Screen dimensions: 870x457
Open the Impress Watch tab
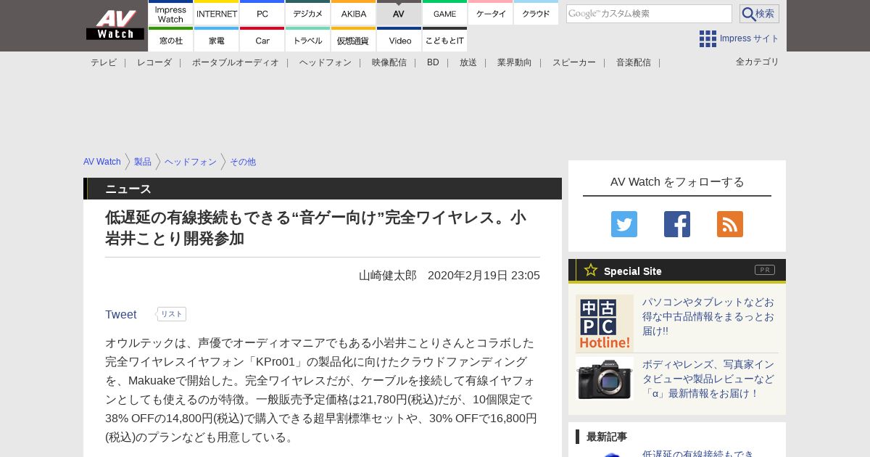click(171, 13)
